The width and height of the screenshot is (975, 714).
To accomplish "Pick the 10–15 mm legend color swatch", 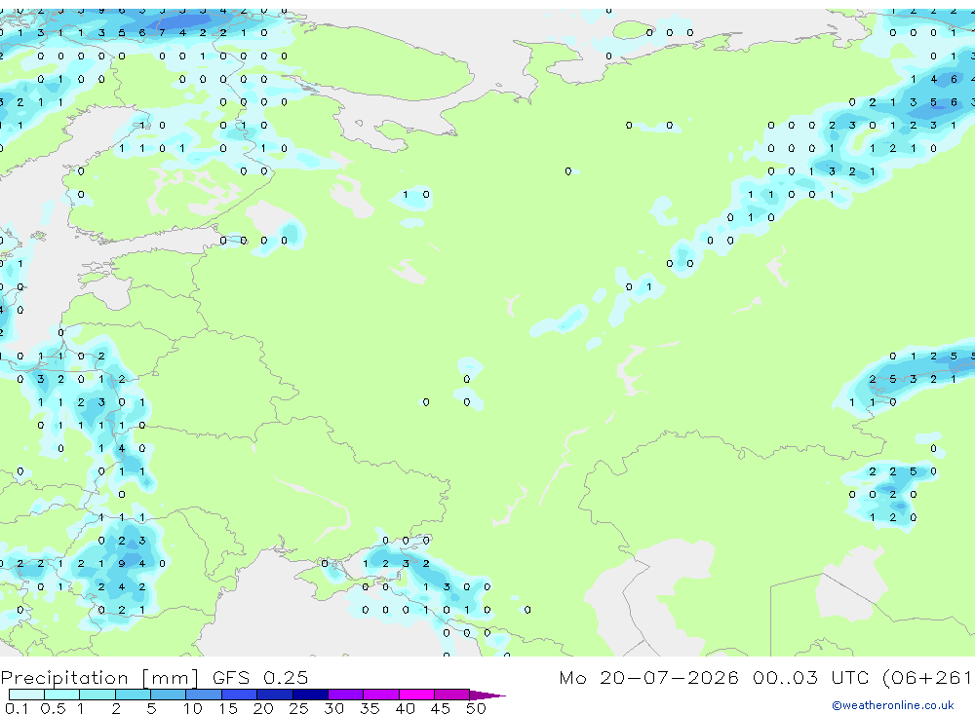I will (204, 695).
